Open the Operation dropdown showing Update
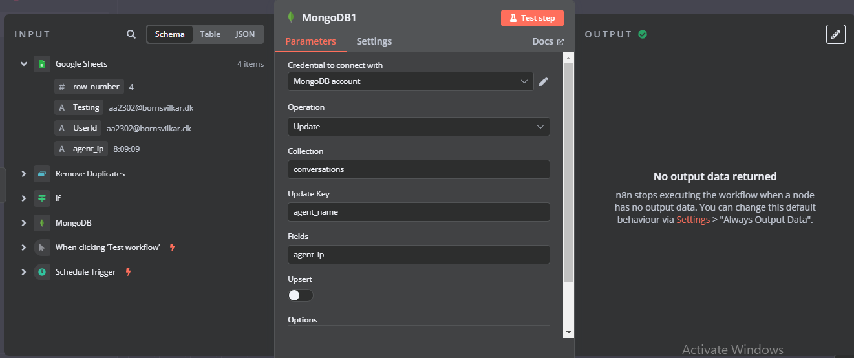 coord(418,127)
